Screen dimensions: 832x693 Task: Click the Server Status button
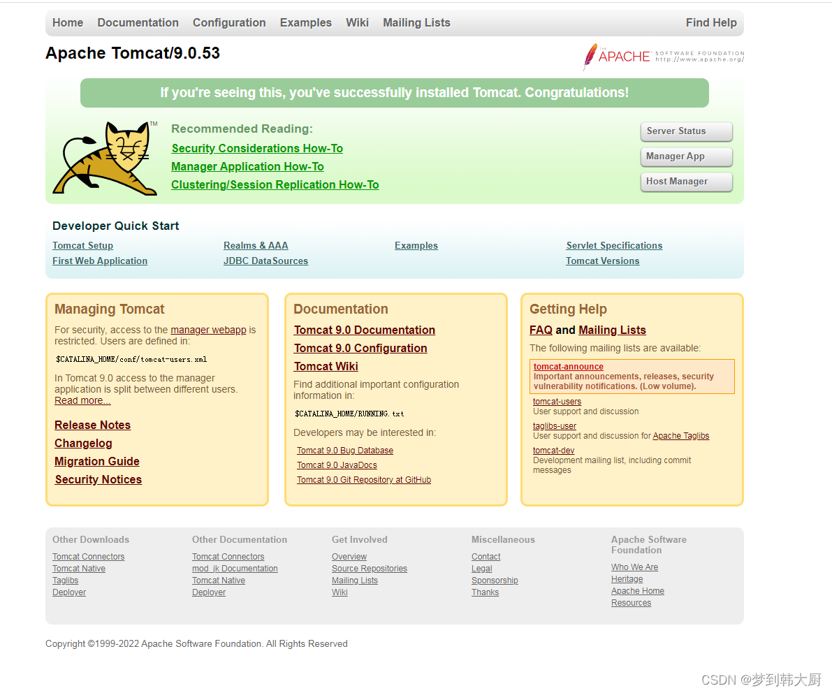(687, 131)
